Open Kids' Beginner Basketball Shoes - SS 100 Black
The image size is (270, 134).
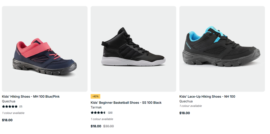pyautogui.click(x=126, y=103)
